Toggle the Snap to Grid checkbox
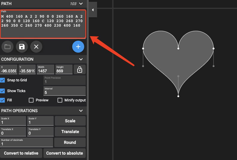 [x=2, y=80]
